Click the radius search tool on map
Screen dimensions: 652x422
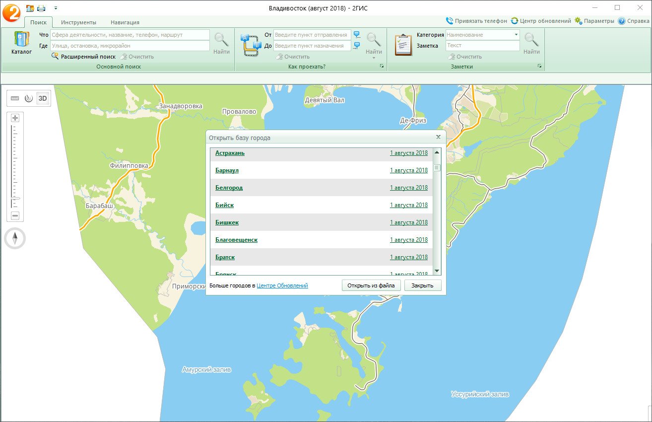[x=29, y=98]
